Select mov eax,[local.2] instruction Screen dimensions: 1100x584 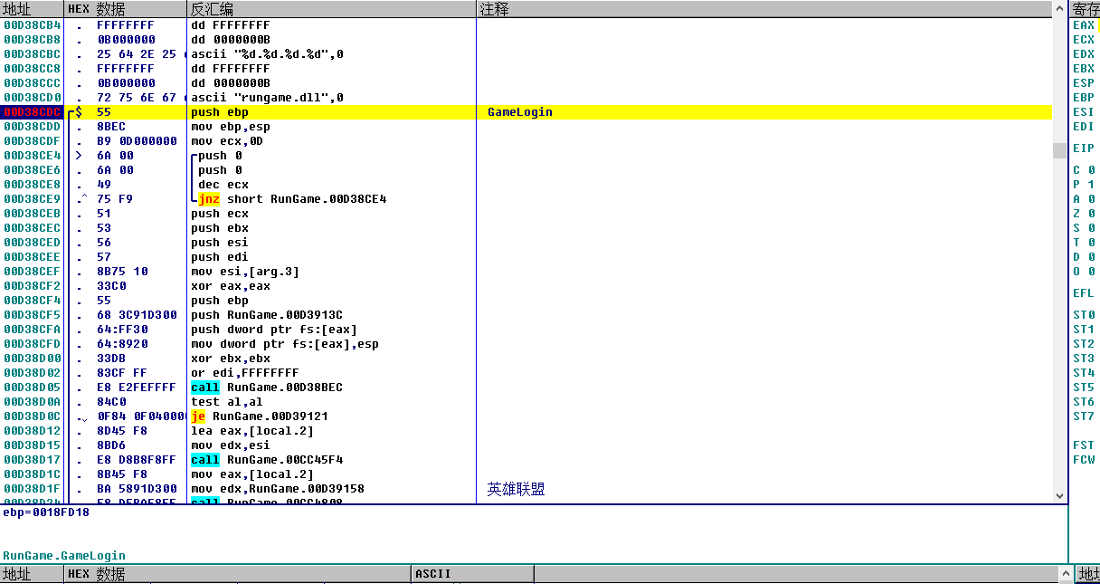[x=252, y=474]
